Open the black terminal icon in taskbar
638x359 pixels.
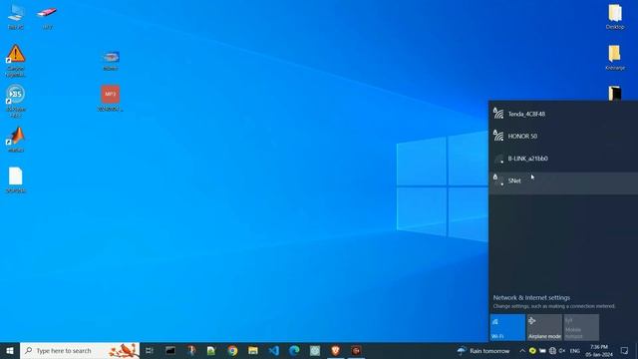(170, 351)
